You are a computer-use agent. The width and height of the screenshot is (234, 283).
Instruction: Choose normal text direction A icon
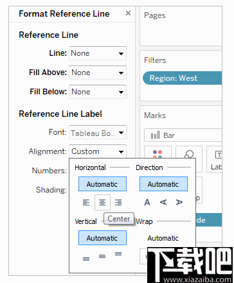147,202
